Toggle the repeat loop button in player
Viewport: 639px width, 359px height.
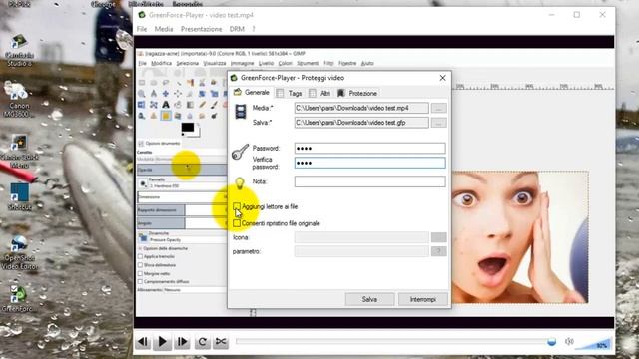tap(202, 341)
